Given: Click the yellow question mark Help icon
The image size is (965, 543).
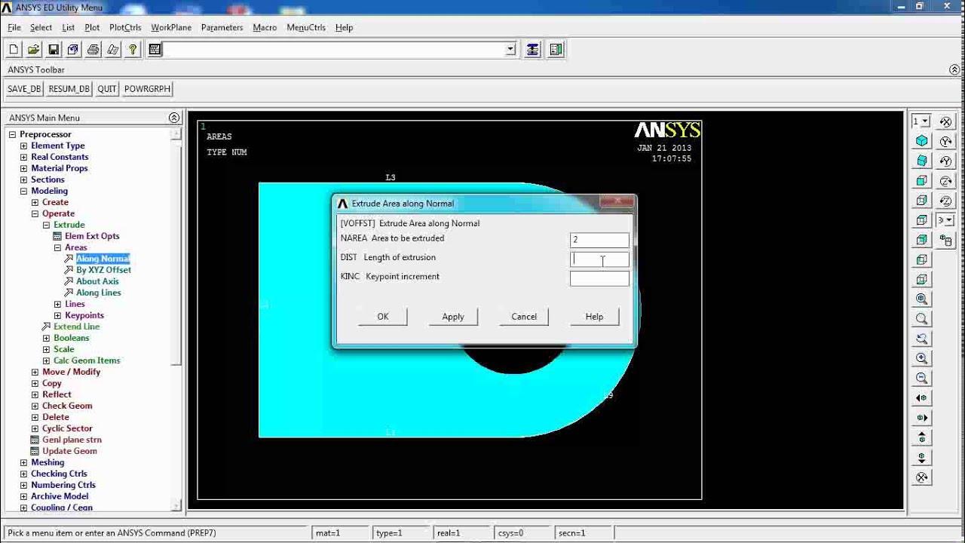Looking at the screenshot, I should [133, 50].
